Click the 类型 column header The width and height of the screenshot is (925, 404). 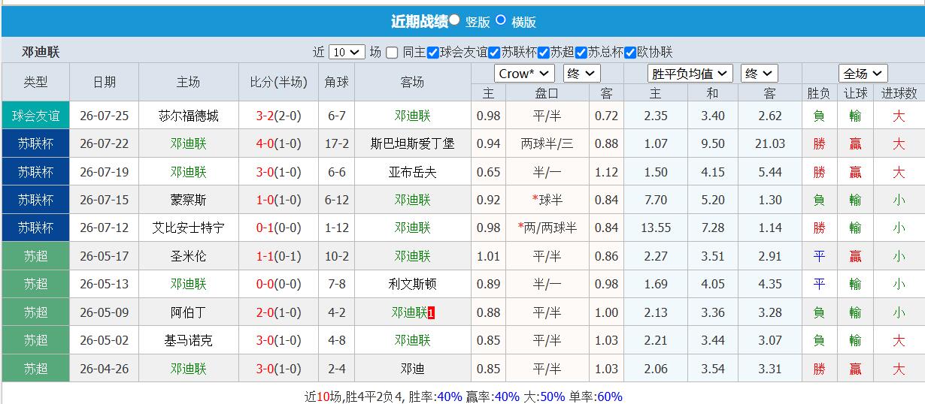click(x=35, y=82)
